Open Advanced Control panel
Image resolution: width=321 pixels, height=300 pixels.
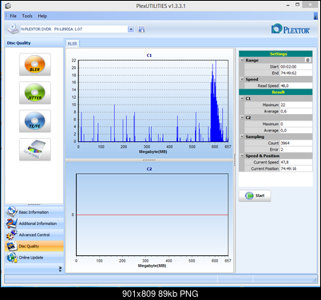pyautogui.click(x=34, y=235)
